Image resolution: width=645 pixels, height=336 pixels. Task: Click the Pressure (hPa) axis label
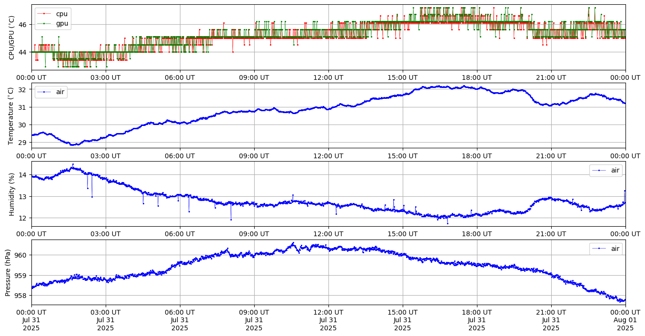8,272
